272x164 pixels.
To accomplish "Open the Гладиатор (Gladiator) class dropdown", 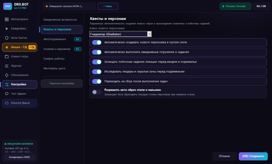I will [120, 34].
